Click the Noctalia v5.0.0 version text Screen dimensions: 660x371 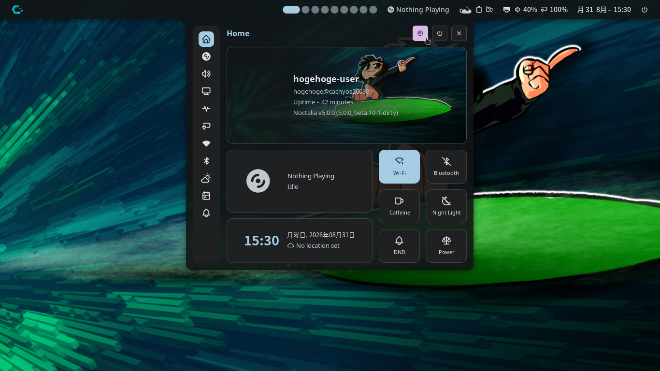click(x=345, y=113)
